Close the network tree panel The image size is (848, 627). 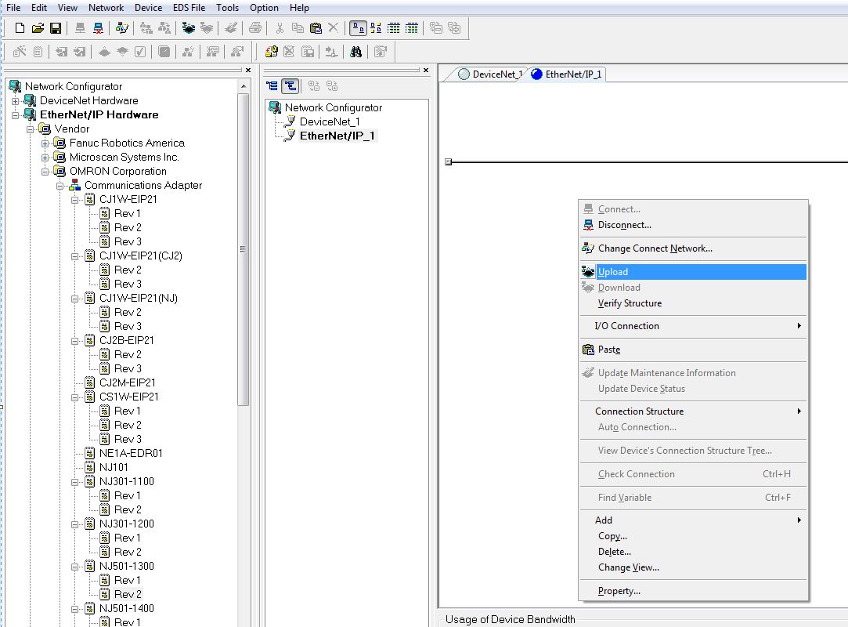pos(426,71)
